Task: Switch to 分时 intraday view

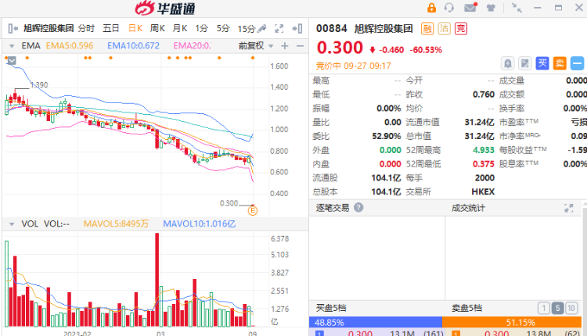Action: (x=86, y=28)
